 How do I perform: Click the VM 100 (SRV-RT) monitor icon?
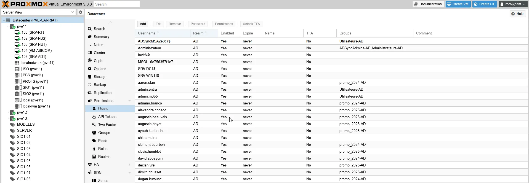coord(17,33)
